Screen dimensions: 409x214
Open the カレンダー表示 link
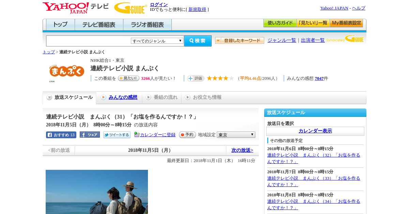(x=315, y=131)
